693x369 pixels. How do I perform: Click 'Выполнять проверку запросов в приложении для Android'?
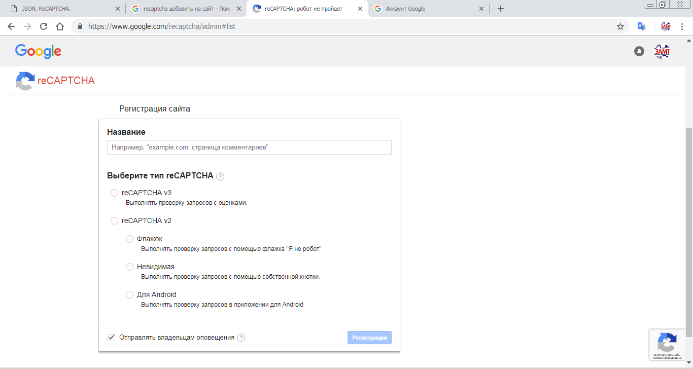[222, 305]
